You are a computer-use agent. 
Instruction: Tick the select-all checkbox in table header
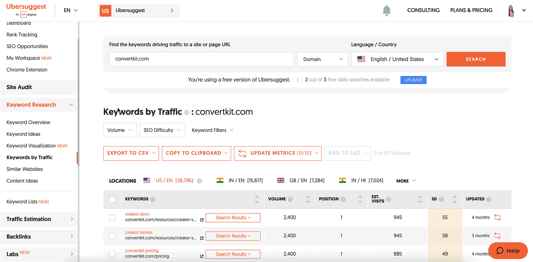click(112, 200)
